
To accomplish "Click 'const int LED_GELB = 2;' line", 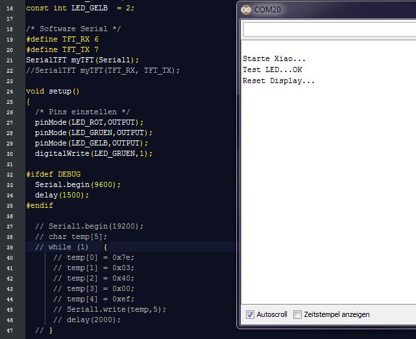I will (80, 8).
